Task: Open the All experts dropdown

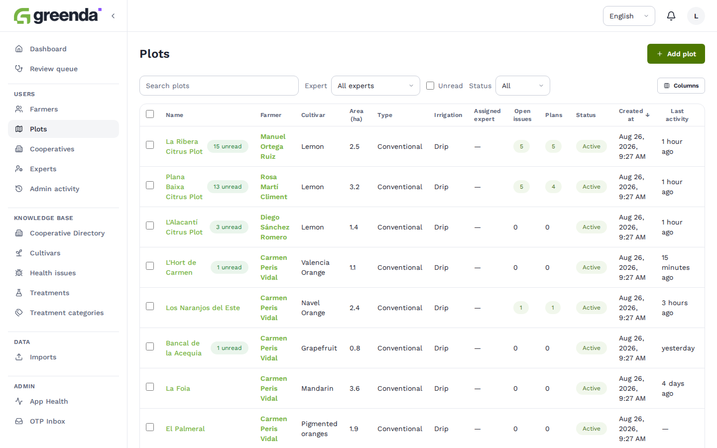Action: 375,86
